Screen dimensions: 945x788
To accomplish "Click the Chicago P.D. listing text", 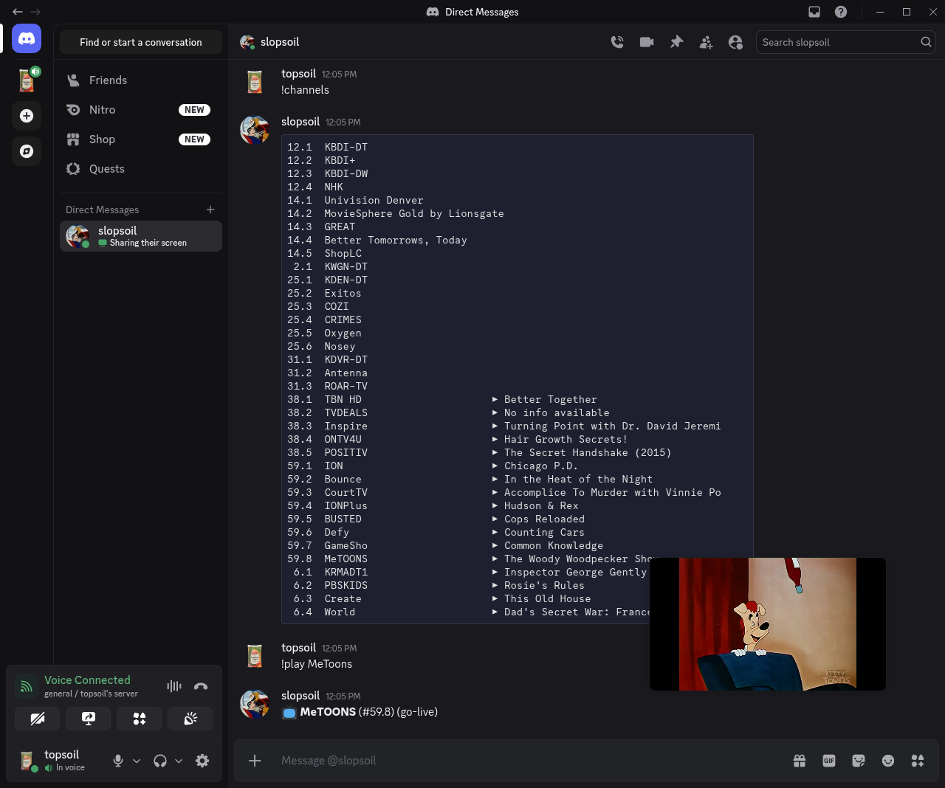I will point(540,466).
